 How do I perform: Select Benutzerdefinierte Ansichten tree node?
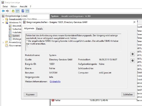point(23,19)
